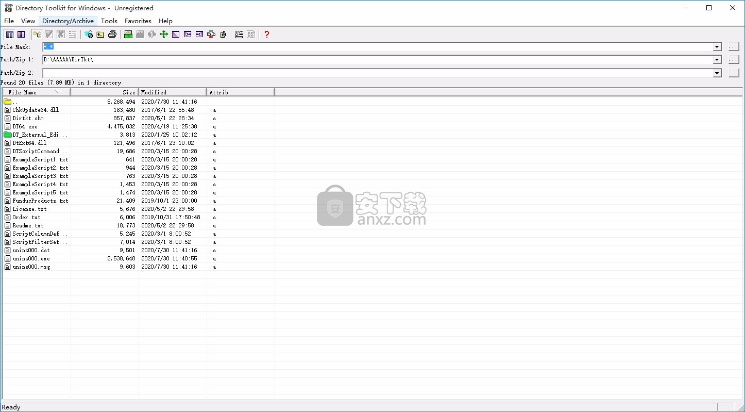Click the purple lined-page toolbar icon
Screen dimensions: 745x412
click(x=176, y=35)
